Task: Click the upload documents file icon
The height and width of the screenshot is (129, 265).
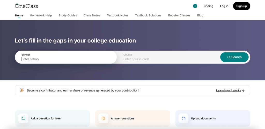Action: pos(183,118)
